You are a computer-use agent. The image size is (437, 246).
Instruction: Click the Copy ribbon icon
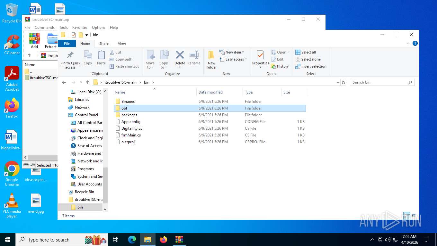88,58
